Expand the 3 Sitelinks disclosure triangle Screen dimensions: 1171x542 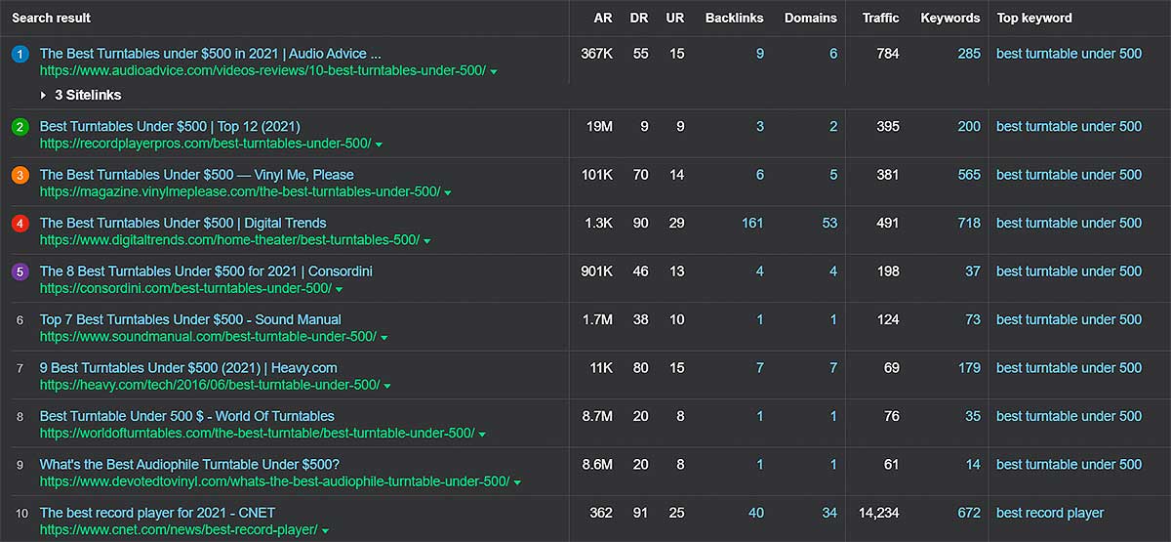tap(43, 96)
